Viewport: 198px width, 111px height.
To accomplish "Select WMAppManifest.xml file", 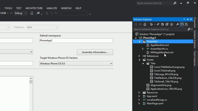I will click(162, 52).
